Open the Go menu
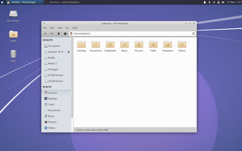This screenshot has width=242, height=151. pos(67,28)
